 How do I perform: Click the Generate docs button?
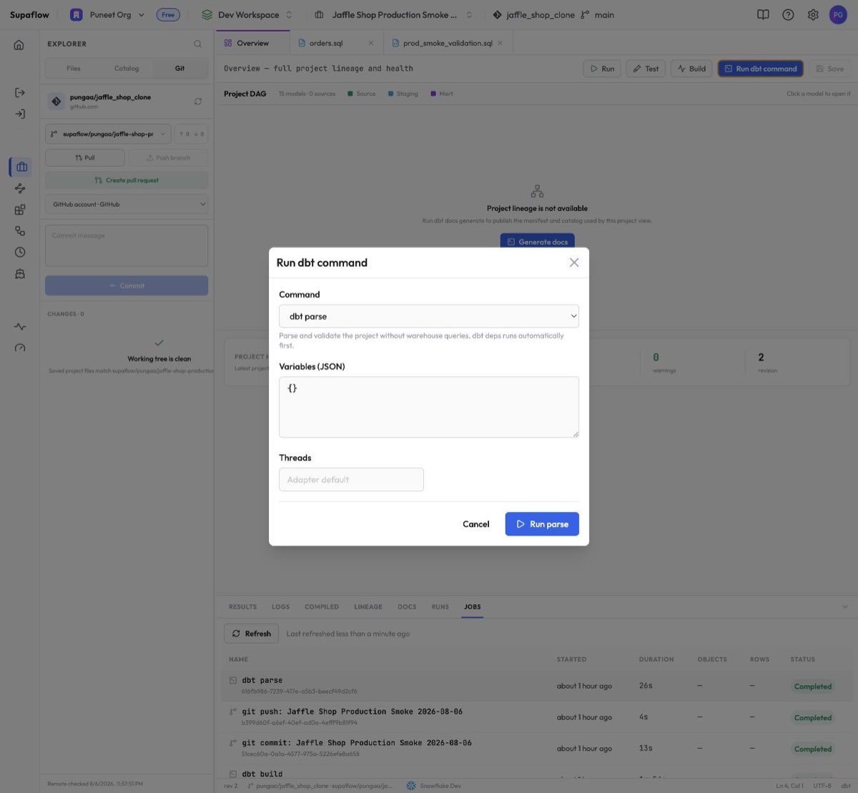537,242
